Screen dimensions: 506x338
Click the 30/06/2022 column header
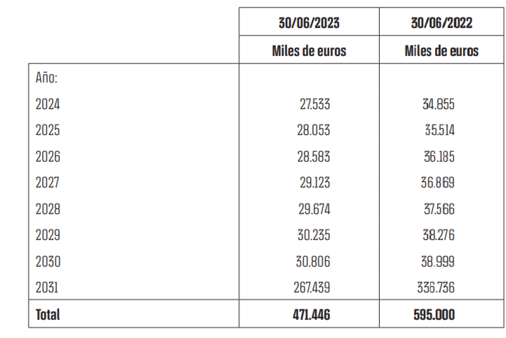(441, 23)
